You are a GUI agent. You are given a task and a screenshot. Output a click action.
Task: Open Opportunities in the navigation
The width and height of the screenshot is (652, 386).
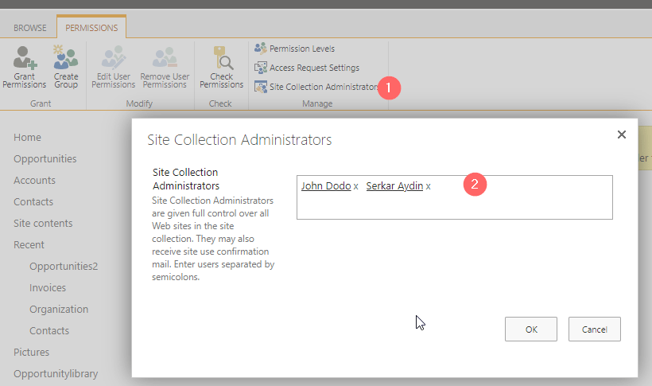[45, 159]
